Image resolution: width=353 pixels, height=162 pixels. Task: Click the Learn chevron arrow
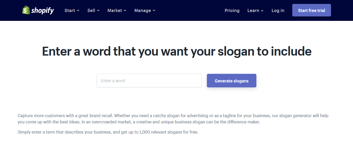pos(262,11)
